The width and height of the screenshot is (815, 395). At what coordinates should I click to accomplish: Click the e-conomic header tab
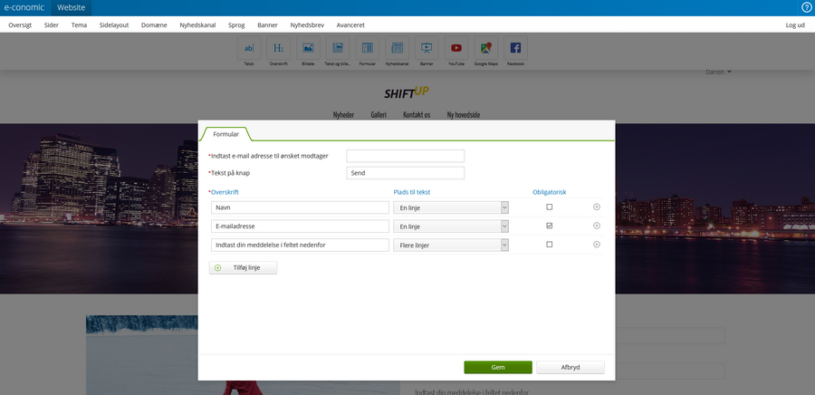pyautogui.click(x=24, y=8)
